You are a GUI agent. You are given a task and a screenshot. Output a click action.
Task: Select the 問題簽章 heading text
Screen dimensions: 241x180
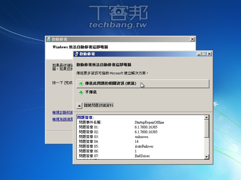click(85, 117)
